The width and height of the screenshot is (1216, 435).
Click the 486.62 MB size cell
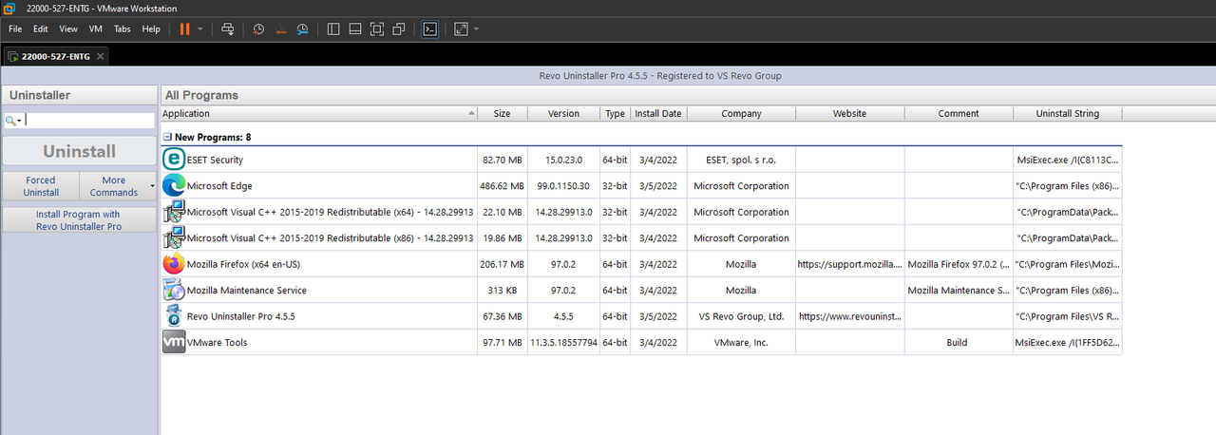tap(503, 186)
